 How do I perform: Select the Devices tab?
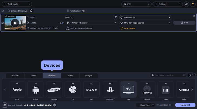[52, 76]
